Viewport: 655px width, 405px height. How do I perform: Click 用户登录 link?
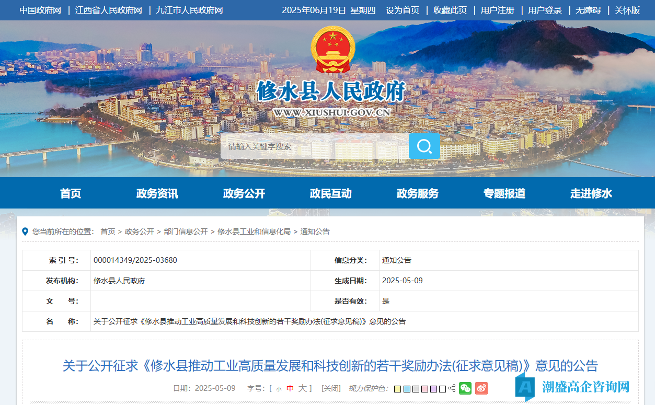545,10
